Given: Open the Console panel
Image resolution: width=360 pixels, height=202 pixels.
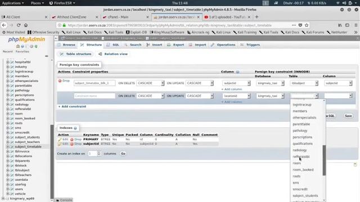Looking at the screenshot, I should coord(64,200).
